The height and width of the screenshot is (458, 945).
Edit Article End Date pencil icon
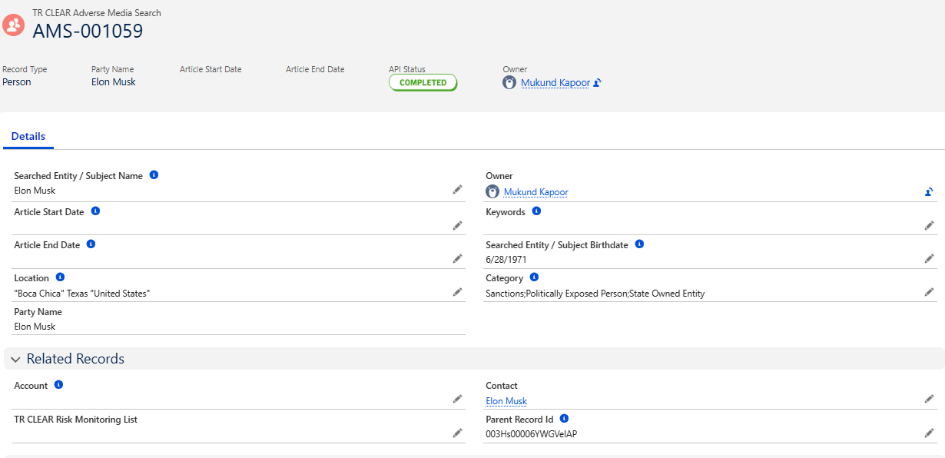click(457, 258)
